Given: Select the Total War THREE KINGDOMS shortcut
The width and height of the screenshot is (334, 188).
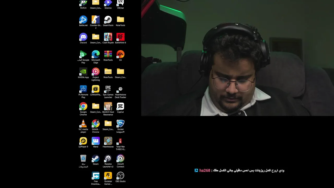Looking at the screenshot, I should (x=120, y=144).
